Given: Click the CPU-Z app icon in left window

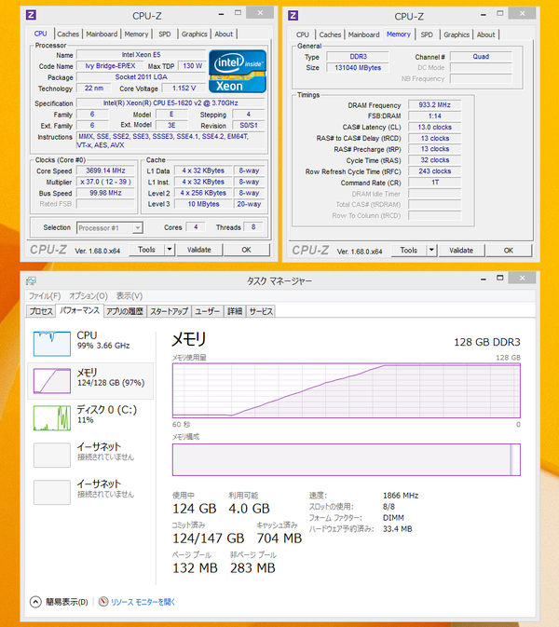Looking at the screenshot, I should coord(31,15).
